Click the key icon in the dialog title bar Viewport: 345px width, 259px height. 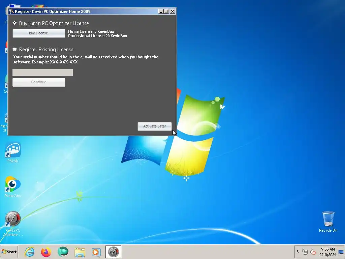(11, 11)
